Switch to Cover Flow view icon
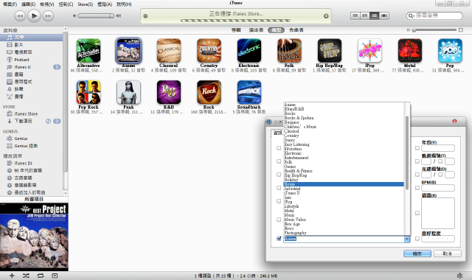 pos(384,15)
